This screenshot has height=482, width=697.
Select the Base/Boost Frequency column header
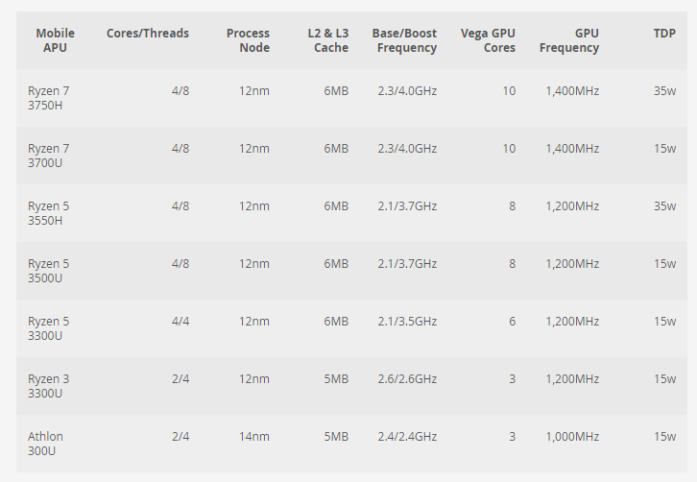coord(404,40)
